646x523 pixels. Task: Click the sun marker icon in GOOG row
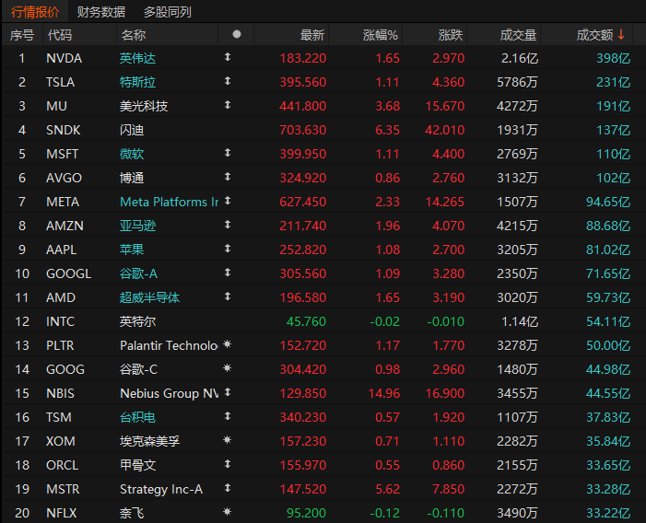[x=227, y=368]
